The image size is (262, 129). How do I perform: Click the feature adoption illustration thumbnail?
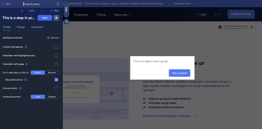pyautogui.click(x=96, y=89)
